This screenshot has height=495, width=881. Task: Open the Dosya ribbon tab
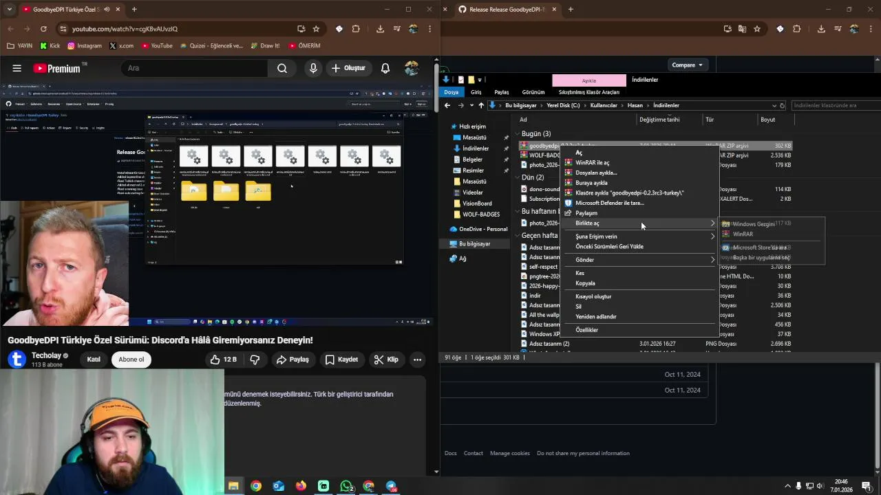(x=452, y=92)
